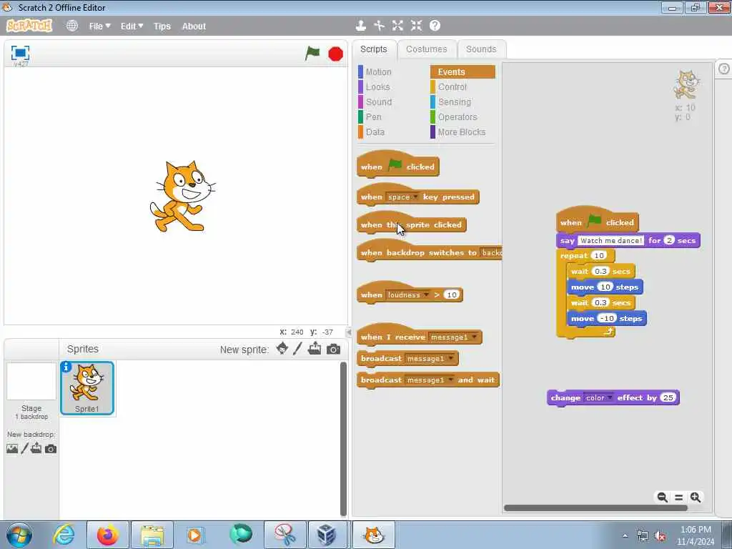Select the Sprite1 thumbnail in sprite list
This screenshot has width=732, height=549.
click(x=86, y=388)
